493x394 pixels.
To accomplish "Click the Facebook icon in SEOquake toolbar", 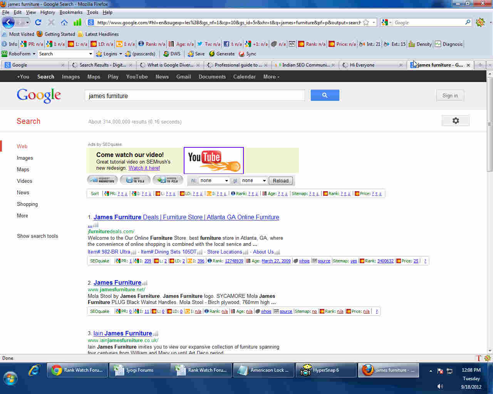I will (226, 44).
